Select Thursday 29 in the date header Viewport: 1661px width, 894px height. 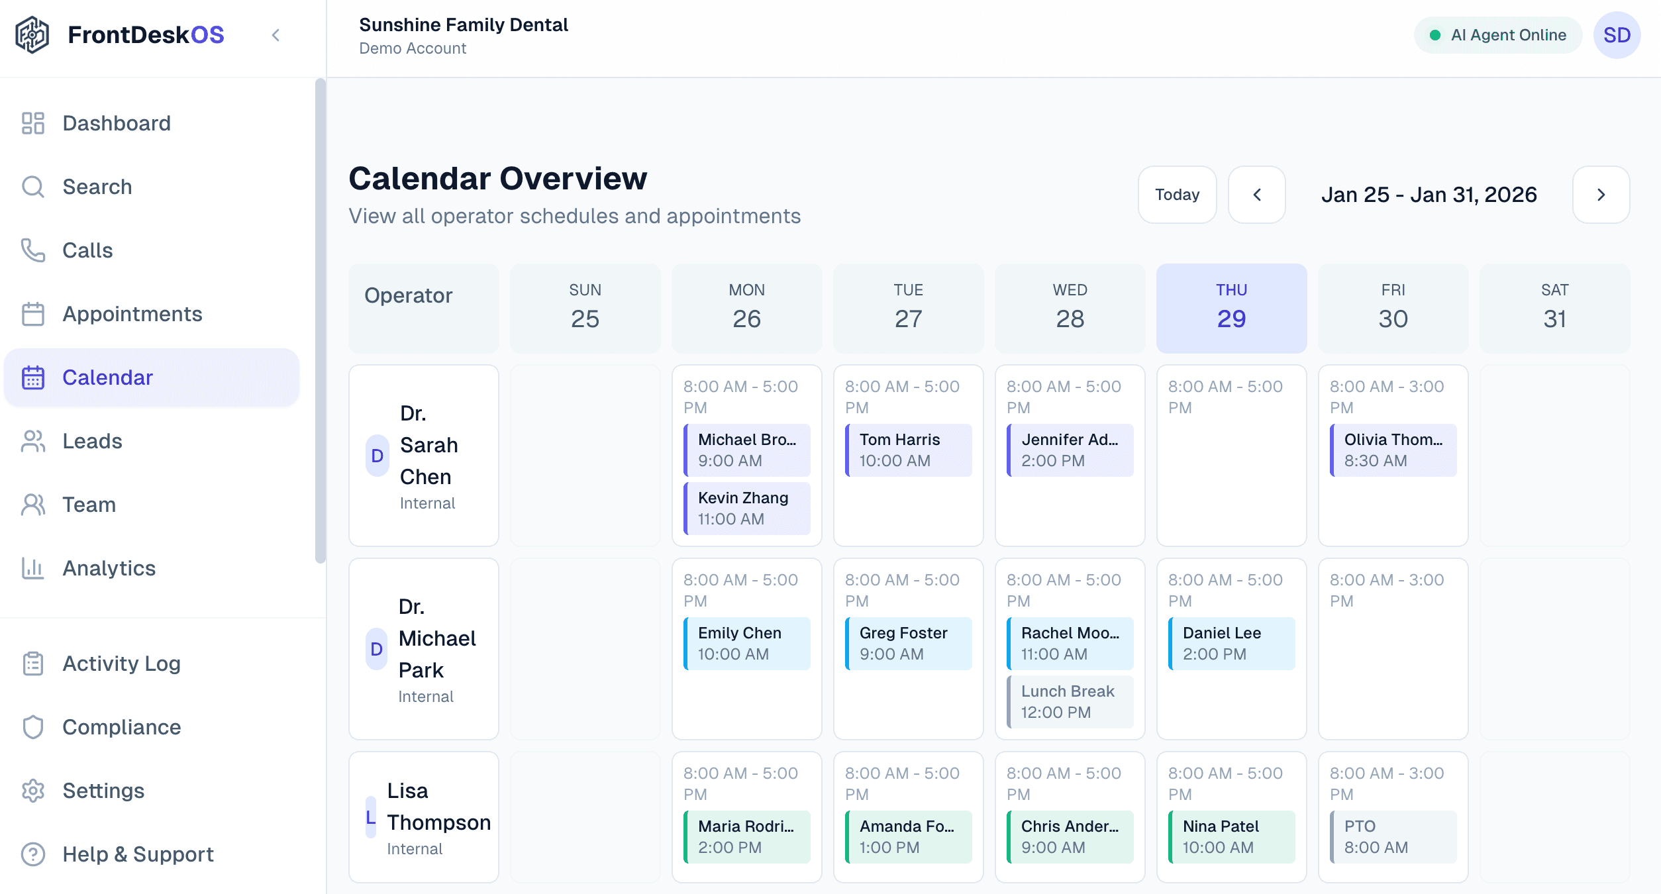click(x=1231, y=308)
